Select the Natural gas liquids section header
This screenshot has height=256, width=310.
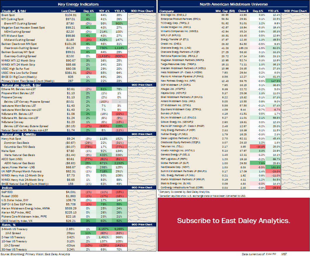20,85
